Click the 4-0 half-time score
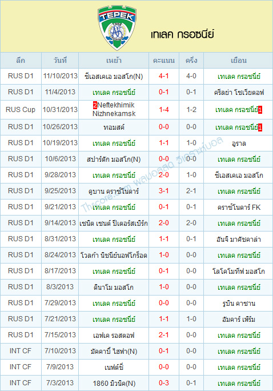The height and width of the screenshot is (391, 273). 191,76
